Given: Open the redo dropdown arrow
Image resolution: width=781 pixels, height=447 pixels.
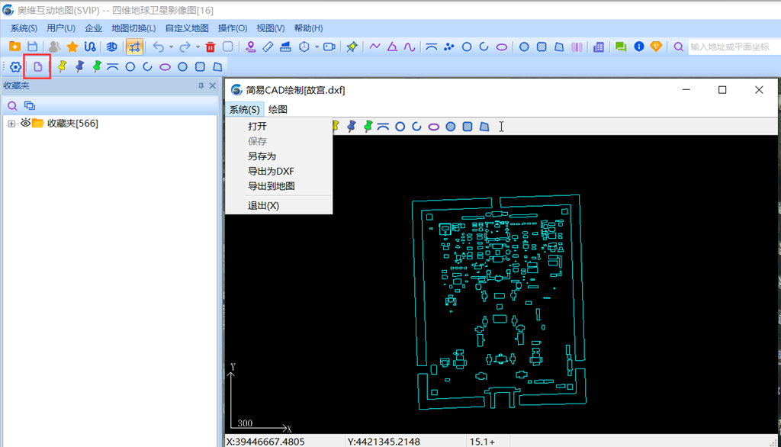Looking at the screenshot, I should point(197,47).
